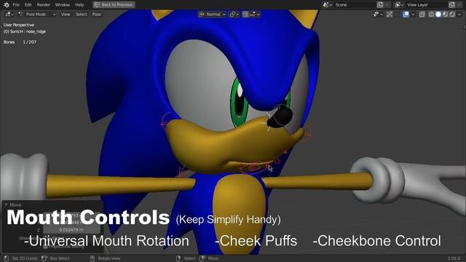Toggle the viewport gizmos icon

coord(390,15)
